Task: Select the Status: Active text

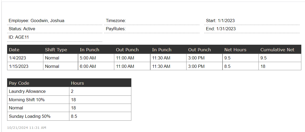Action: (x=22, y=29)
